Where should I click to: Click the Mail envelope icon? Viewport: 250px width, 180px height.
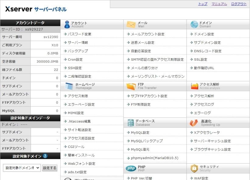pyautogui.click(x=131, y=25)
